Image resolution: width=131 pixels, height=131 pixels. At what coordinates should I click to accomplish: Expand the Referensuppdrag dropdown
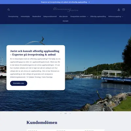pyautogui.click(x=116, y=16)
